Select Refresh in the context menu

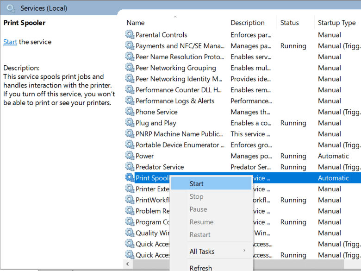(201, 267)
